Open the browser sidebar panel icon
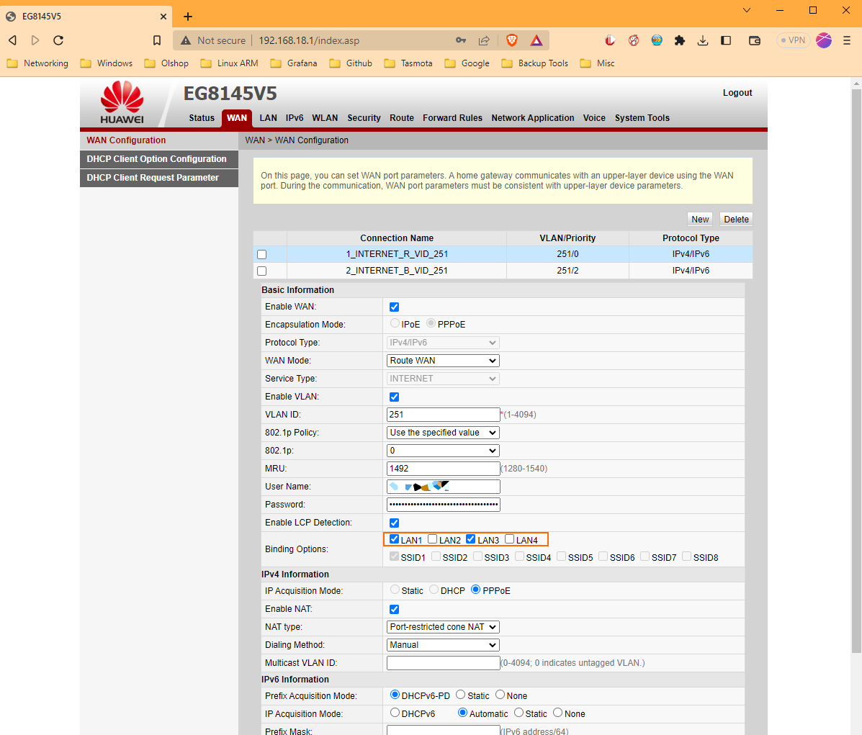 (x=726, y=40)
